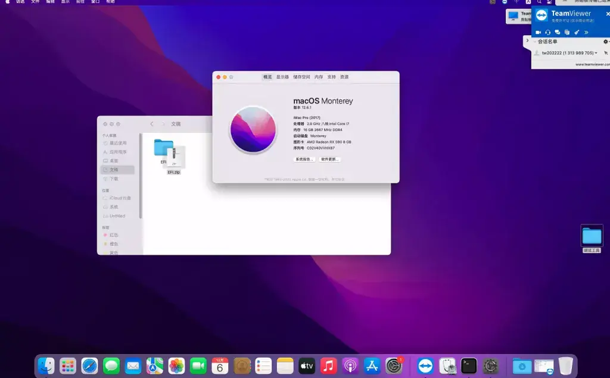The image size is (610, 378).
Task: Expand more TeamViewer tools with double chevron
Action: coord(586,32)
